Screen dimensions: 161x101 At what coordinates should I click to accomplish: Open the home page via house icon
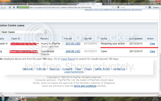click(14, 7)
